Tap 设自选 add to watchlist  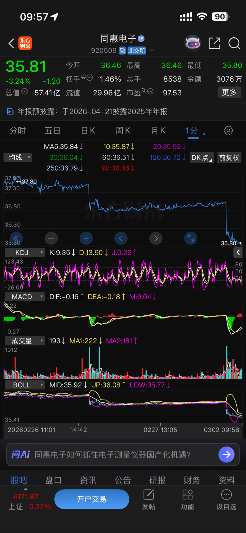(x=226, y=499)
